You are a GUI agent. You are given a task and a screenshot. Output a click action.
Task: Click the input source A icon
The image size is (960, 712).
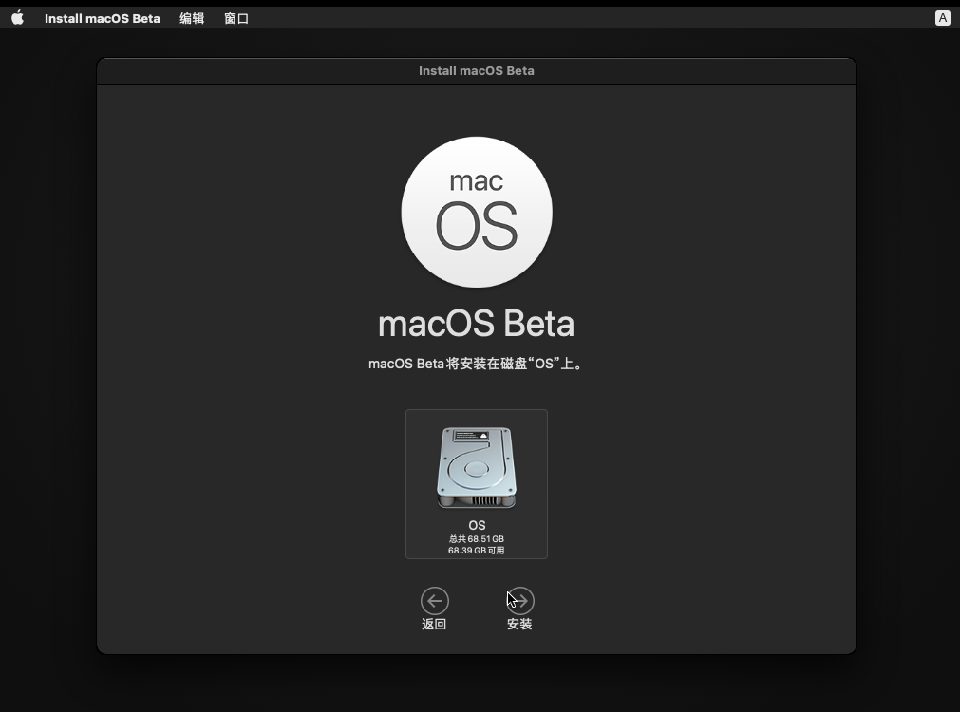pyautogui.click(x=942, y=18)
